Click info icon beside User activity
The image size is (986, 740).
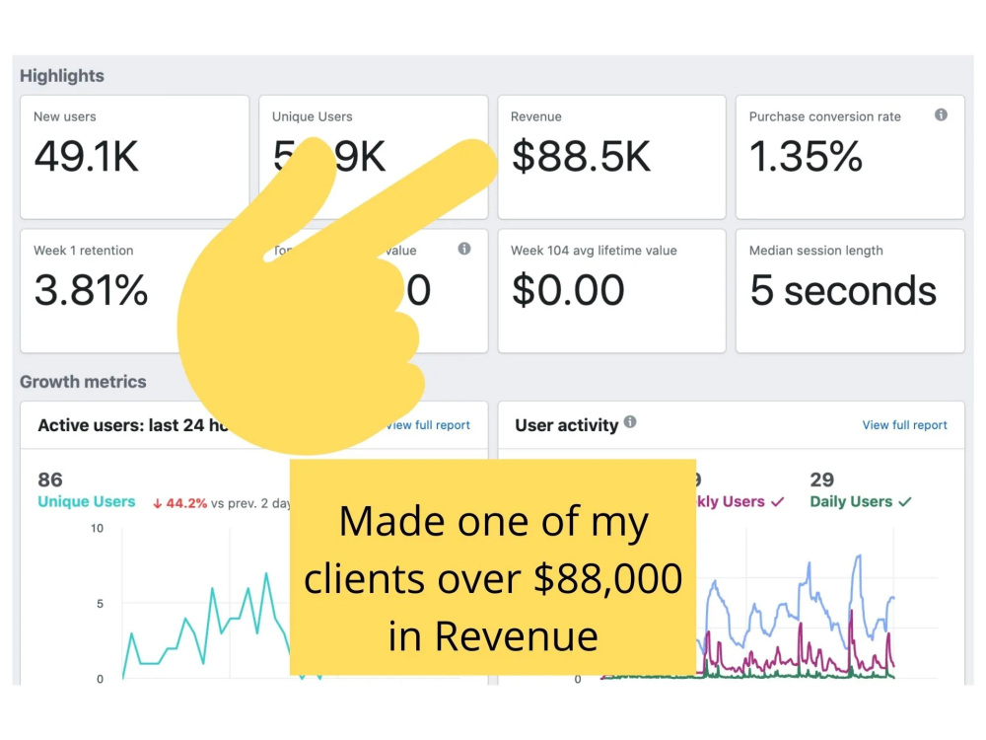(x=630, y=422)
